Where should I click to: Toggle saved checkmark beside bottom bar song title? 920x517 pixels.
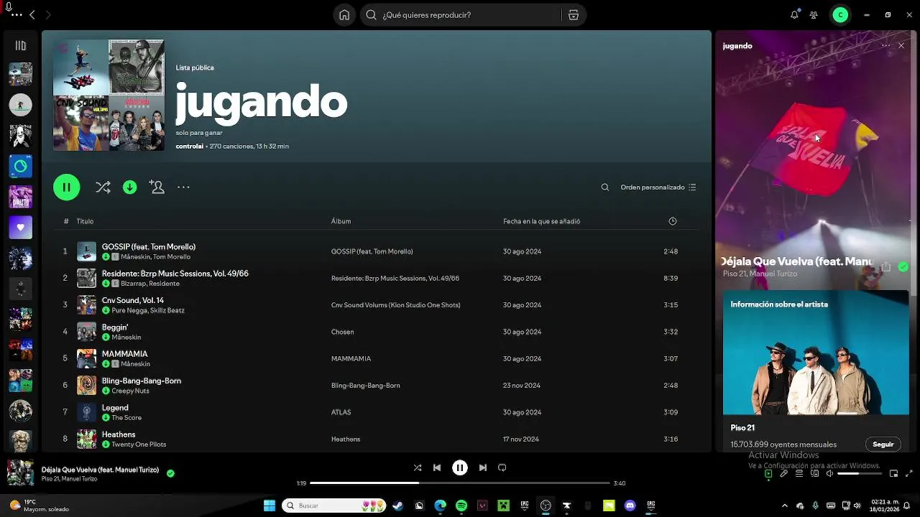pyautogui.click(x=170, y=473)
